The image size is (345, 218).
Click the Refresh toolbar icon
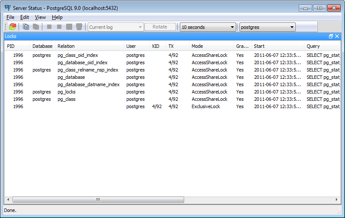pos(13,27)
